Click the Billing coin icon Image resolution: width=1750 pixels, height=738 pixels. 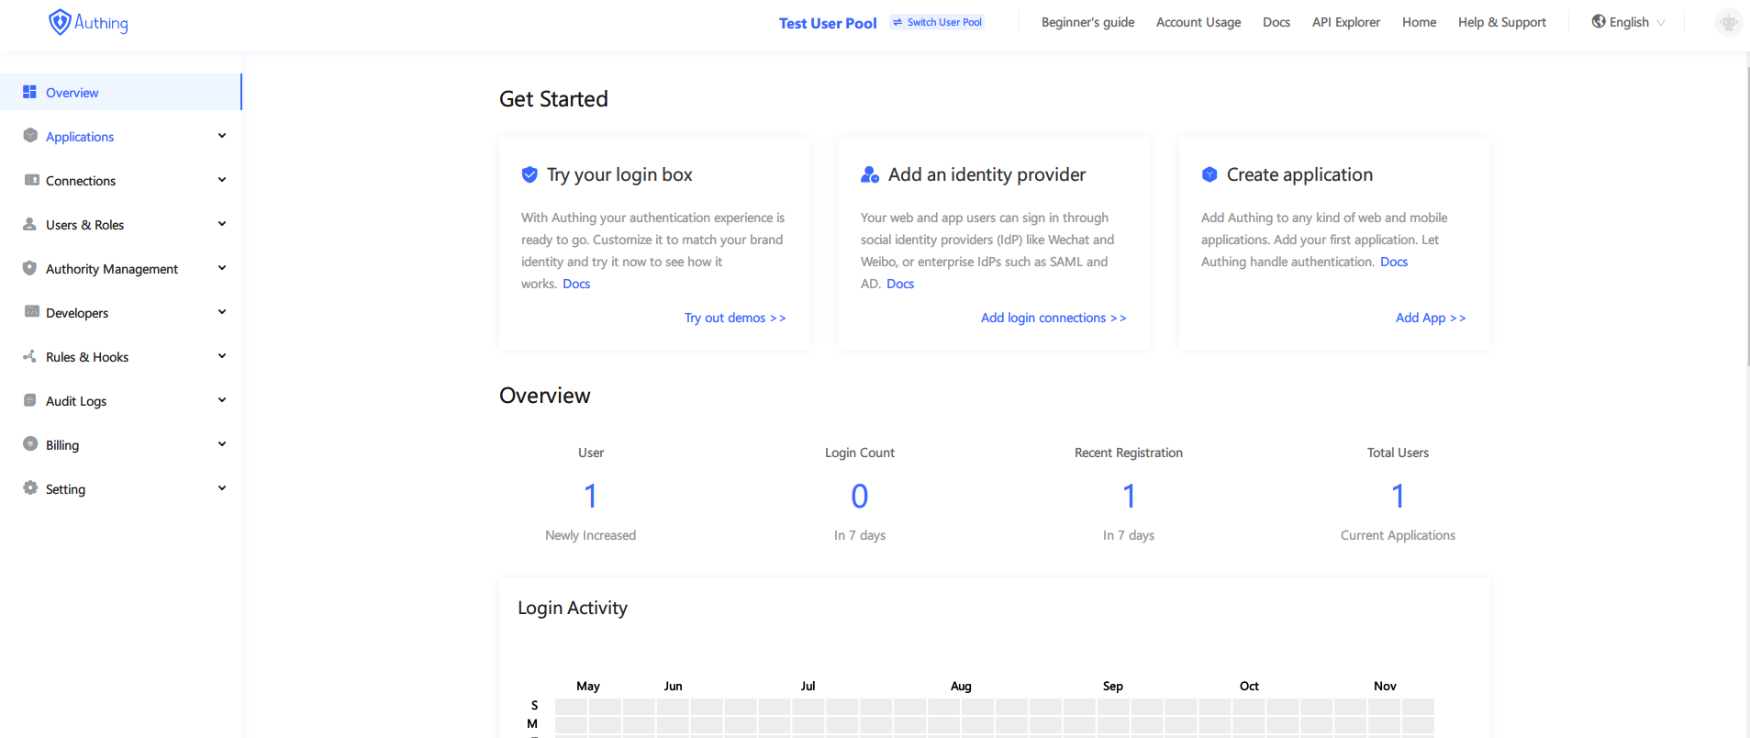pos(30,444)
